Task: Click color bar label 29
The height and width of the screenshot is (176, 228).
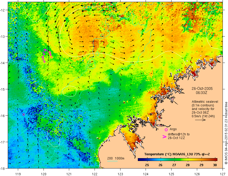Action: [x=201, y=165]
